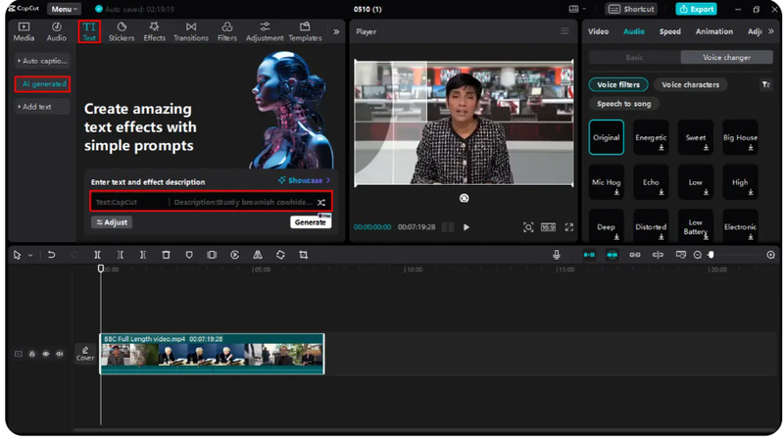
Task: Switch to Voice changer settings
Action: click(x=726, y=58)
